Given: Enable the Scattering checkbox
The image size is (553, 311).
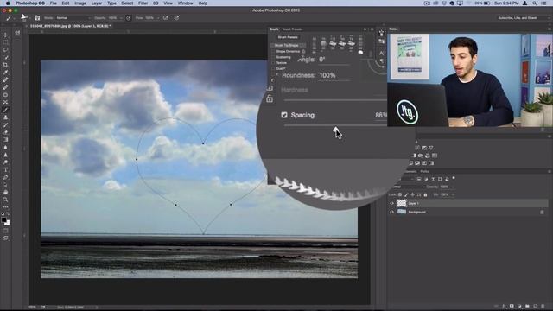Looking at the screenshot, I should tap(273, 57).
